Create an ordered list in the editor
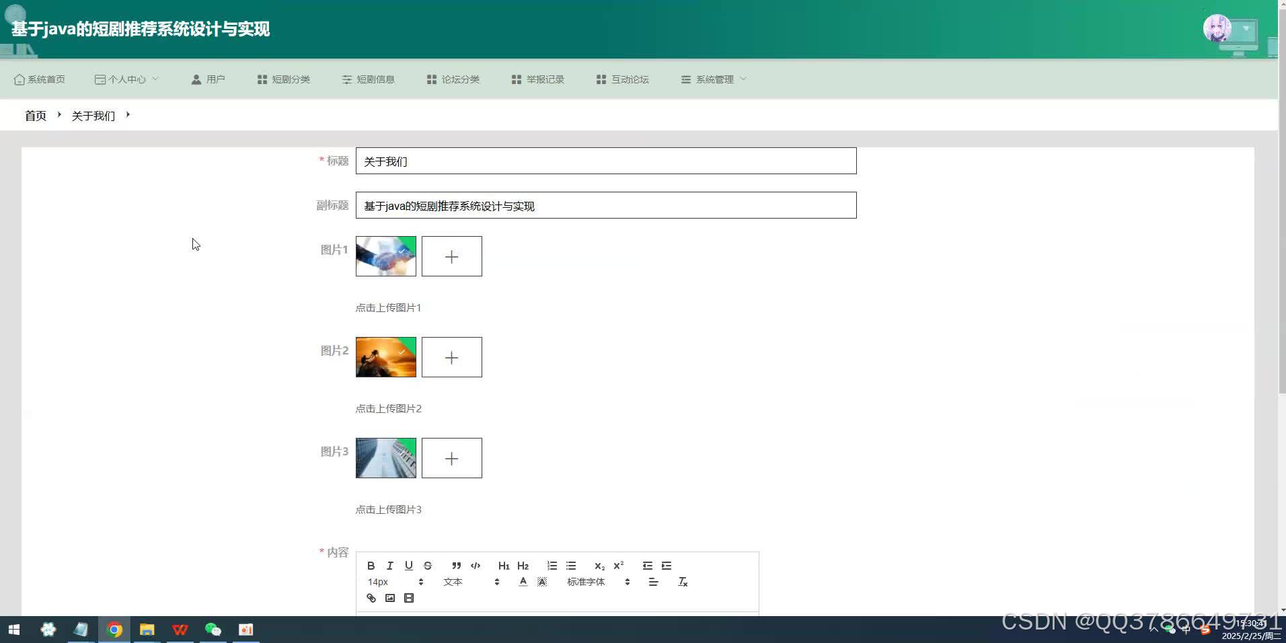 (x=552, y=566)
